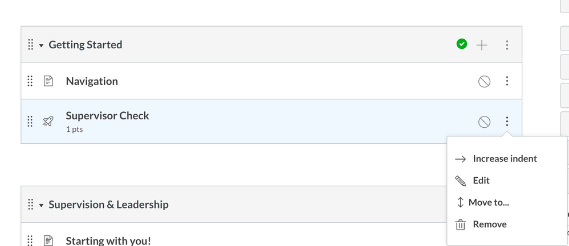Publish the Navigation page via unpublished icon
569x246 pixels.
click(484, 81)
